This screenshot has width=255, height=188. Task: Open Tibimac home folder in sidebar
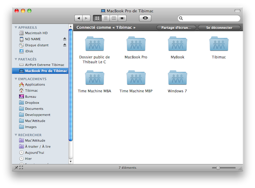tap(40, 91)
